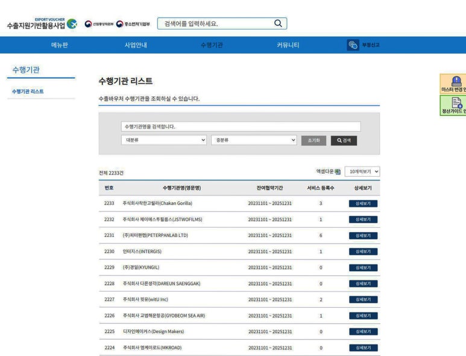
Task: Click the 산업통상자원부 ministry logo
Action: tap(99, 24)
